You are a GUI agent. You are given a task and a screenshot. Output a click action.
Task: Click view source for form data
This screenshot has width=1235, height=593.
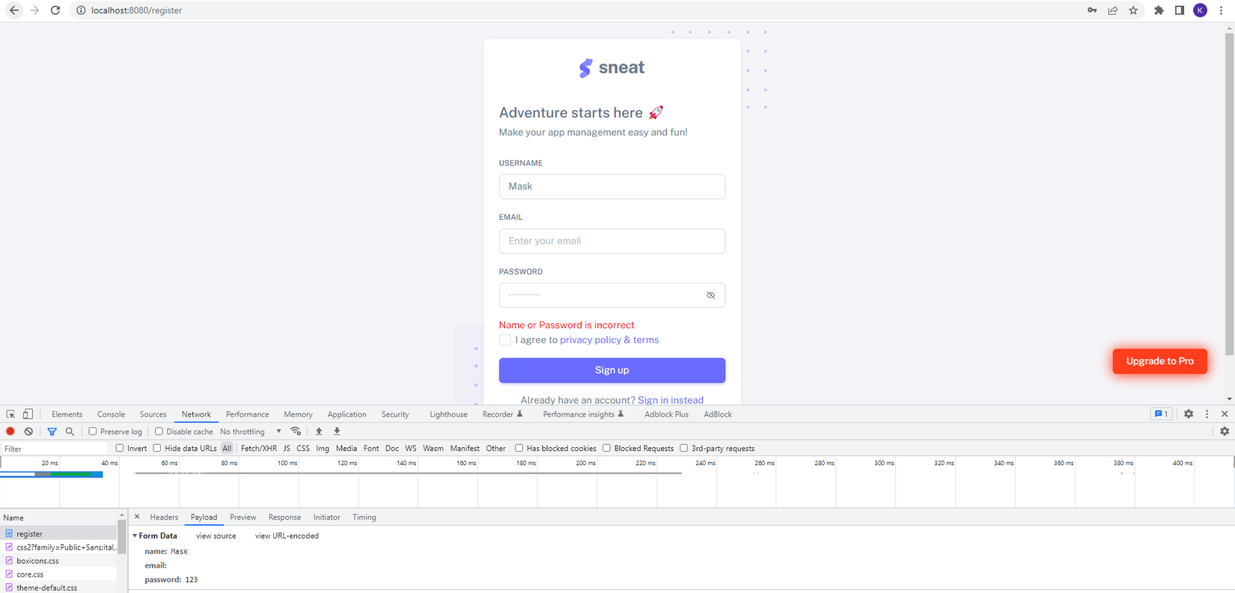pyautogui.click(x=216, y=536)
